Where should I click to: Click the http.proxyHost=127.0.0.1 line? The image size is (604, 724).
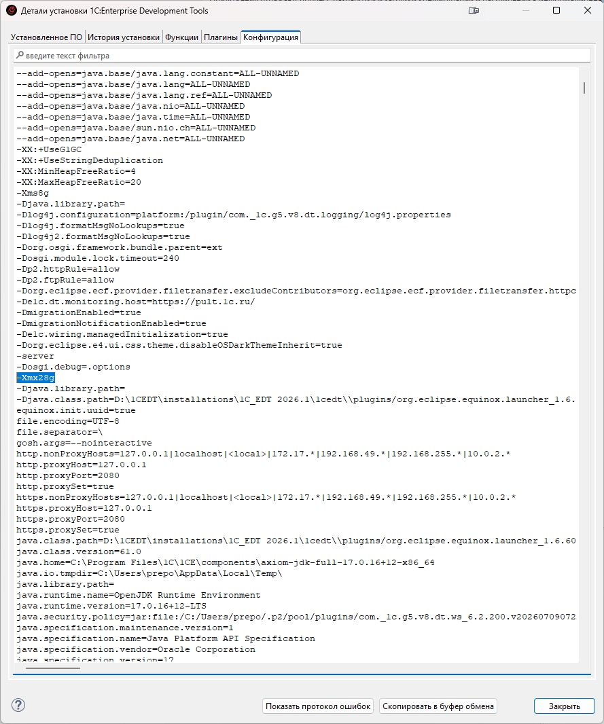coord(82,465)
